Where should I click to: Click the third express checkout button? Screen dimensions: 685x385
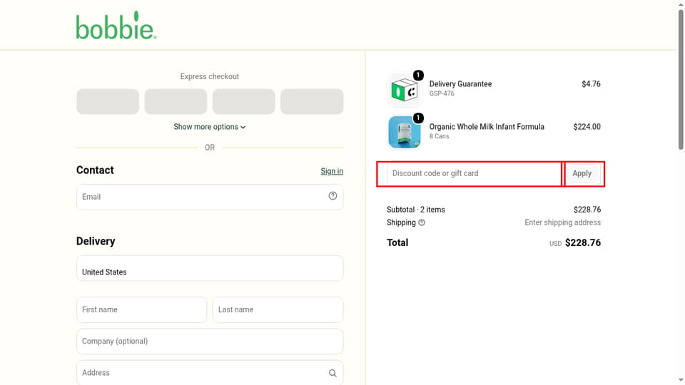coord(244,102)
